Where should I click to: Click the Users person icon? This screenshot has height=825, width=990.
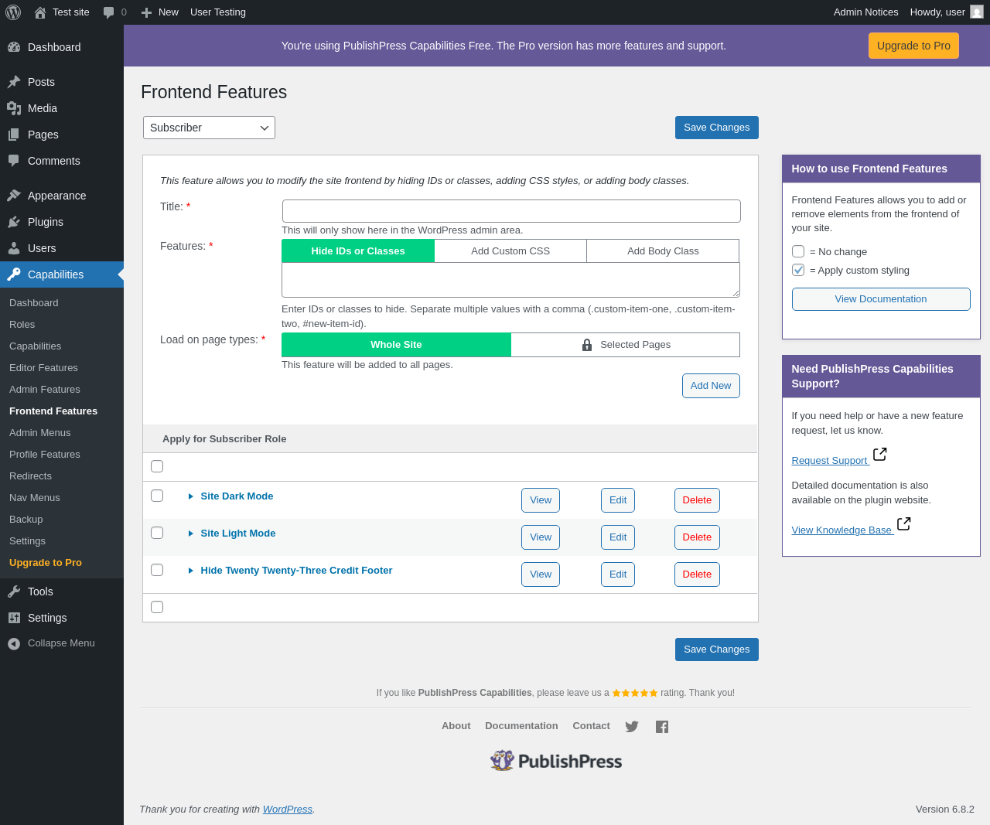coord(14,248)
